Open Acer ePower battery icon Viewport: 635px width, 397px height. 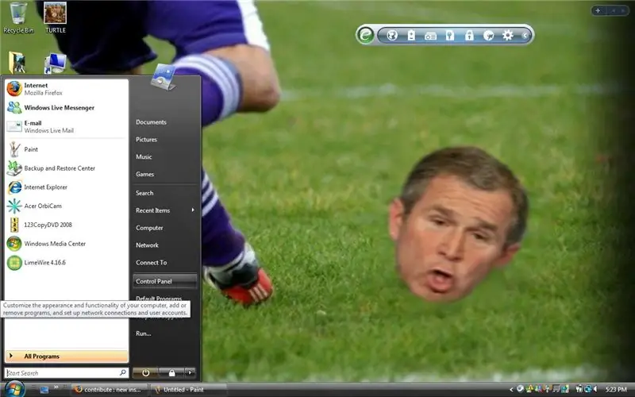pos(411,35)
